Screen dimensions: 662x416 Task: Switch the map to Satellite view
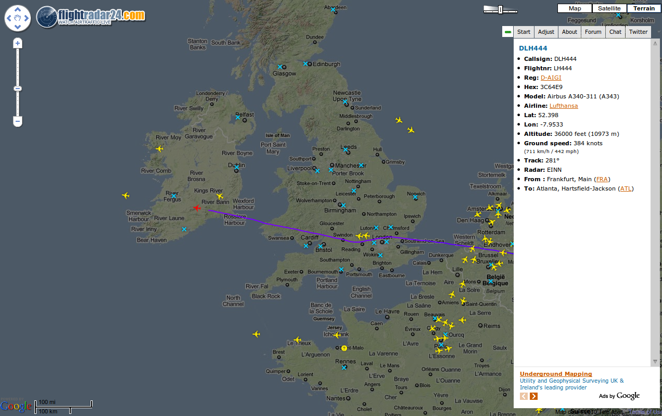point(609,8)
